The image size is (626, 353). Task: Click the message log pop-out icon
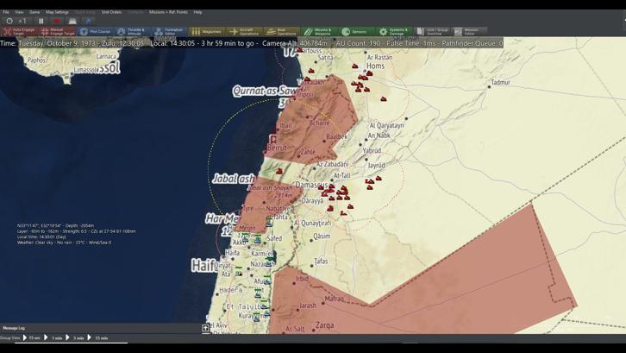coord(205,328)
